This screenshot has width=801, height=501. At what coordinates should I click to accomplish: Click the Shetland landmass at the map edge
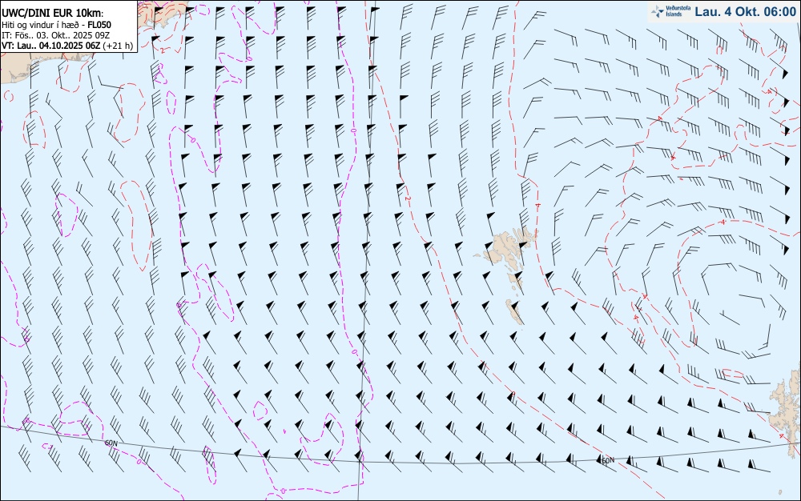coord(787,415)
